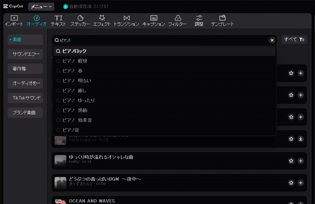The image size is (315, 204).
Task: Play ゆっくり時が流れるオシャレな曲 thumbnail
Action: point(60,160)
